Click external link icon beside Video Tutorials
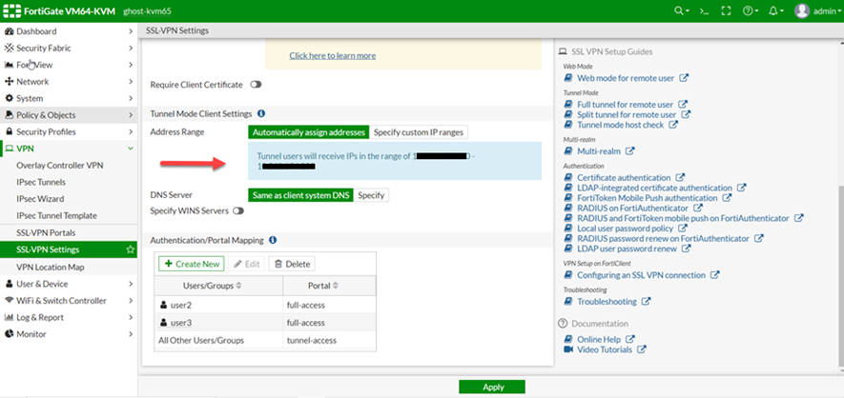Screen dimensions: 844x398 point(641,349)
